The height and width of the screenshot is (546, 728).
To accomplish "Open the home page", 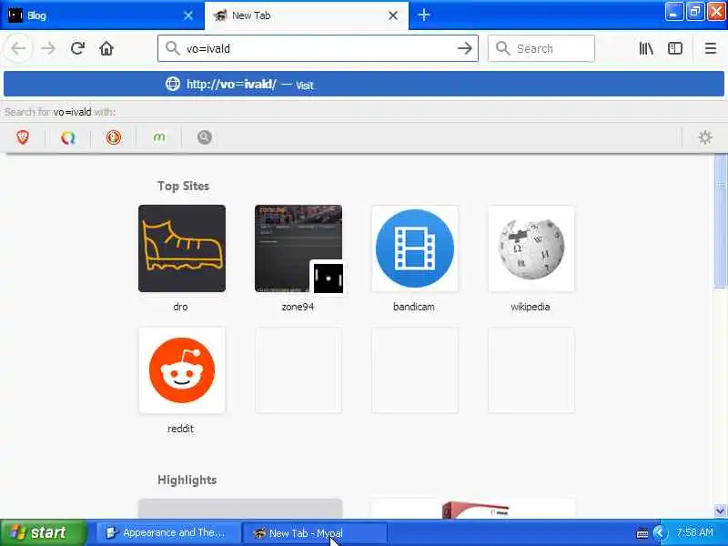I will (106, 48).
